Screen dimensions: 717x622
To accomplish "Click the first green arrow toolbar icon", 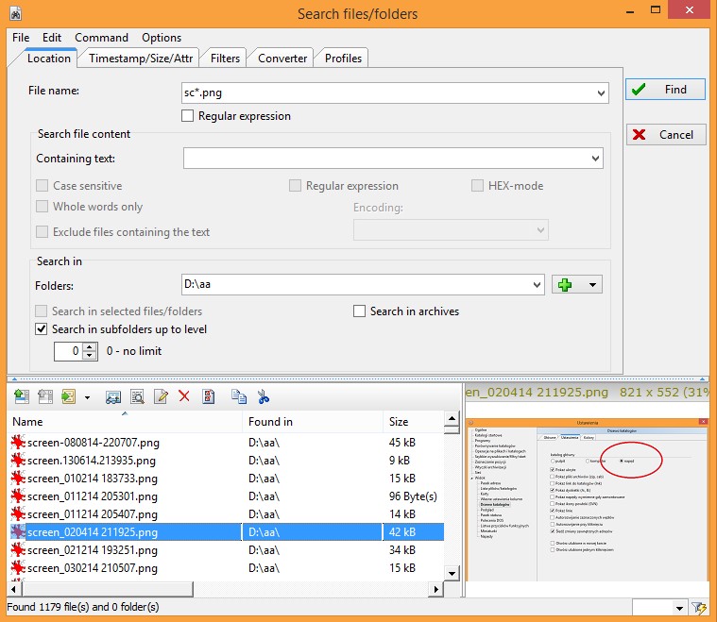I will 22,397.
